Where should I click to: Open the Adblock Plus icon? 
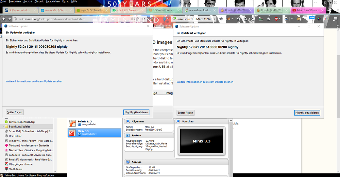[x=276, y=19]
